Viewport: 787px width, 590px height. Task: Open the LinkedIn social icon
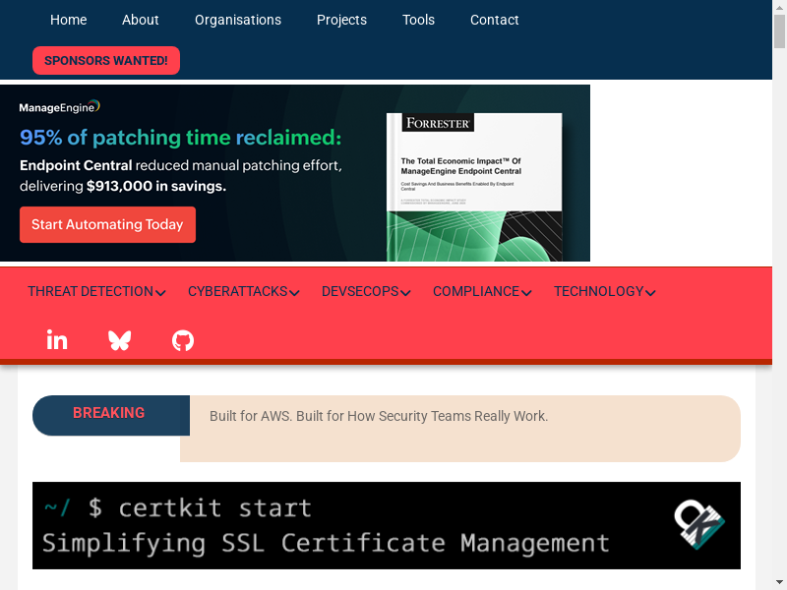[x=57, y=340]
